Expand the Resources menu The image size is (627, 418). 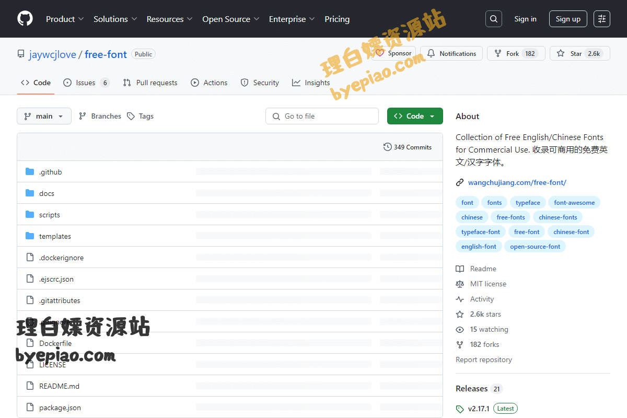tap(169, 19)
